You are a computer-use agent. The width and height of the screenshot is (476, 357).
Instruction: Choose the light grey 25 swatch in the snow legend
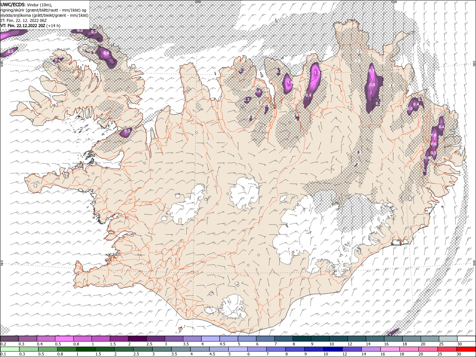[448, 339]
